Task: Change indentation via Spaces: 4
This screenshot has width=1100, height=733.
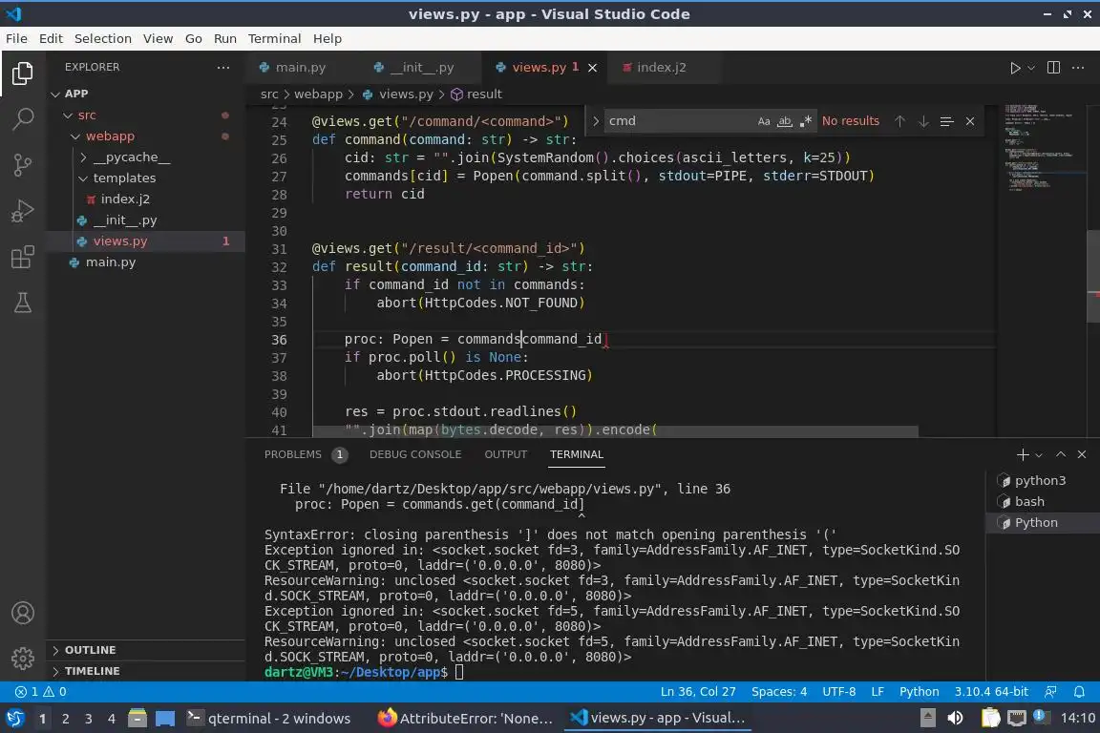Action: [779, 692]
